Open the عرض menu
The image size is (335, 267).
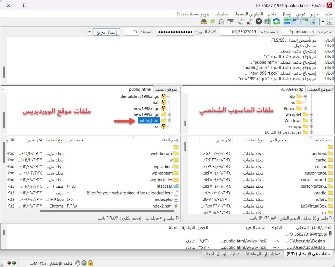301,14
